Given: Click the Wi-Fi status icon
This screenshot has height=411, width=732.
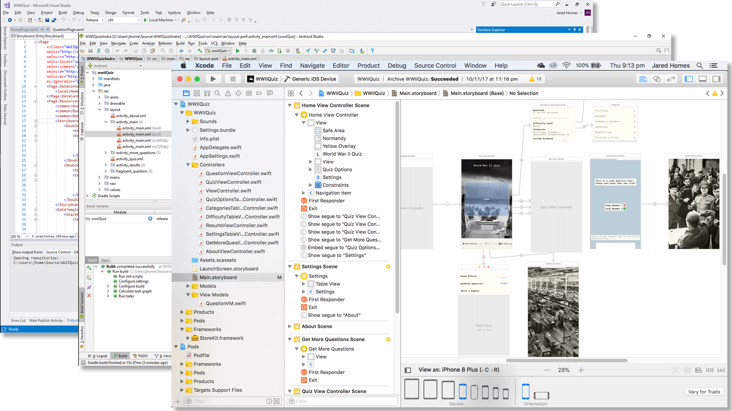Looking at the screenshot, I should [x=566, y=66].
